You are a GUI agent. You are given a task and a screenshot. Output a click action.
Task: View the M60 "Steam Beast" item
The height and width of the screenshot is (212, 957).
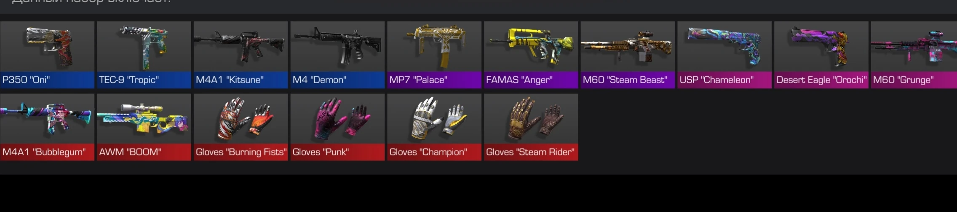click(x=628, y=55)
